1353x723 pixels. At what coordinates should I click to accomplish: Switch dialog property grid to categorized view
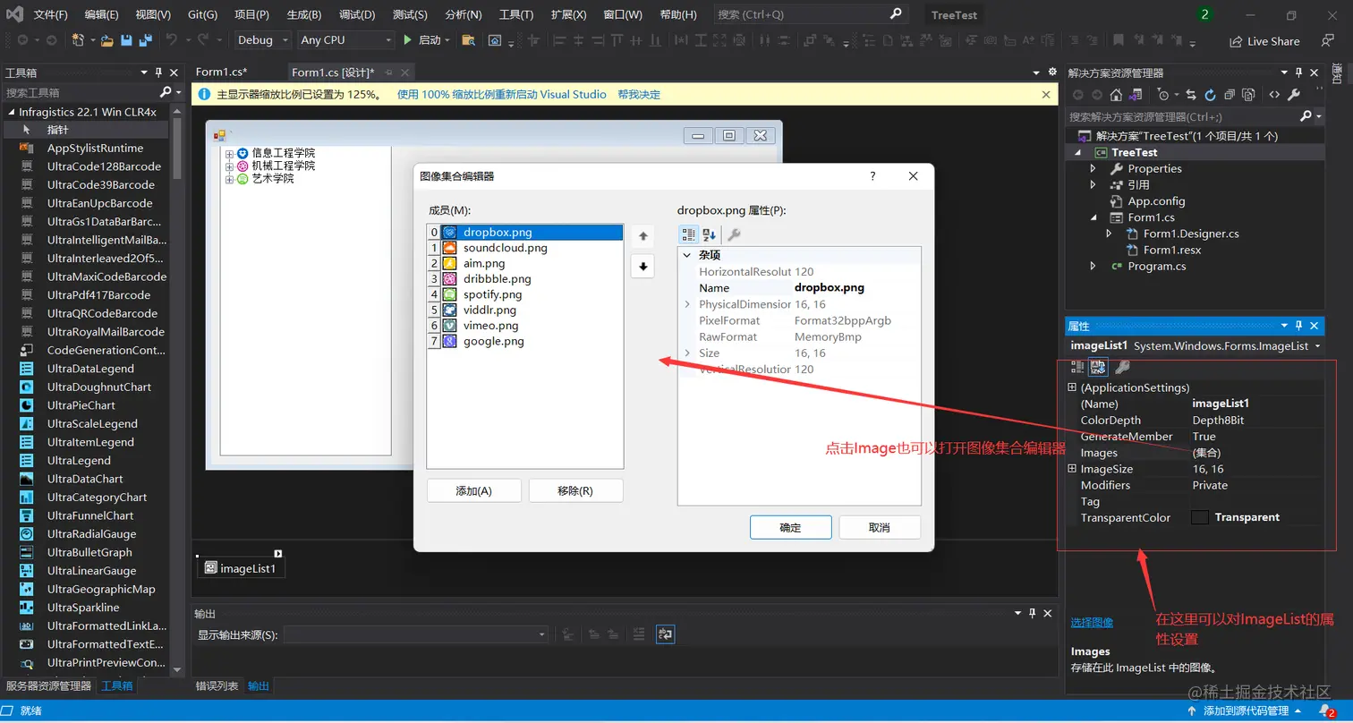[x=688, y=234]
